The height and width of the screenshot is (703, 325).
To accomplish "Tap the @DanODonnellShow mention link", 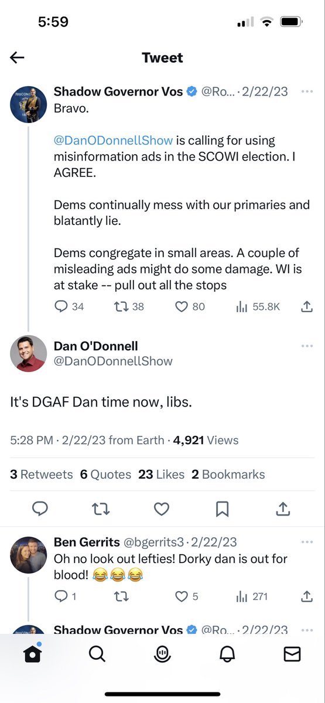I will pos(113,141).
